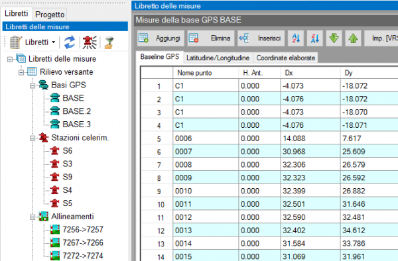Click the blue refresh arrows icon
This screenshot has width=398, height=261.
tap(70, 42)
